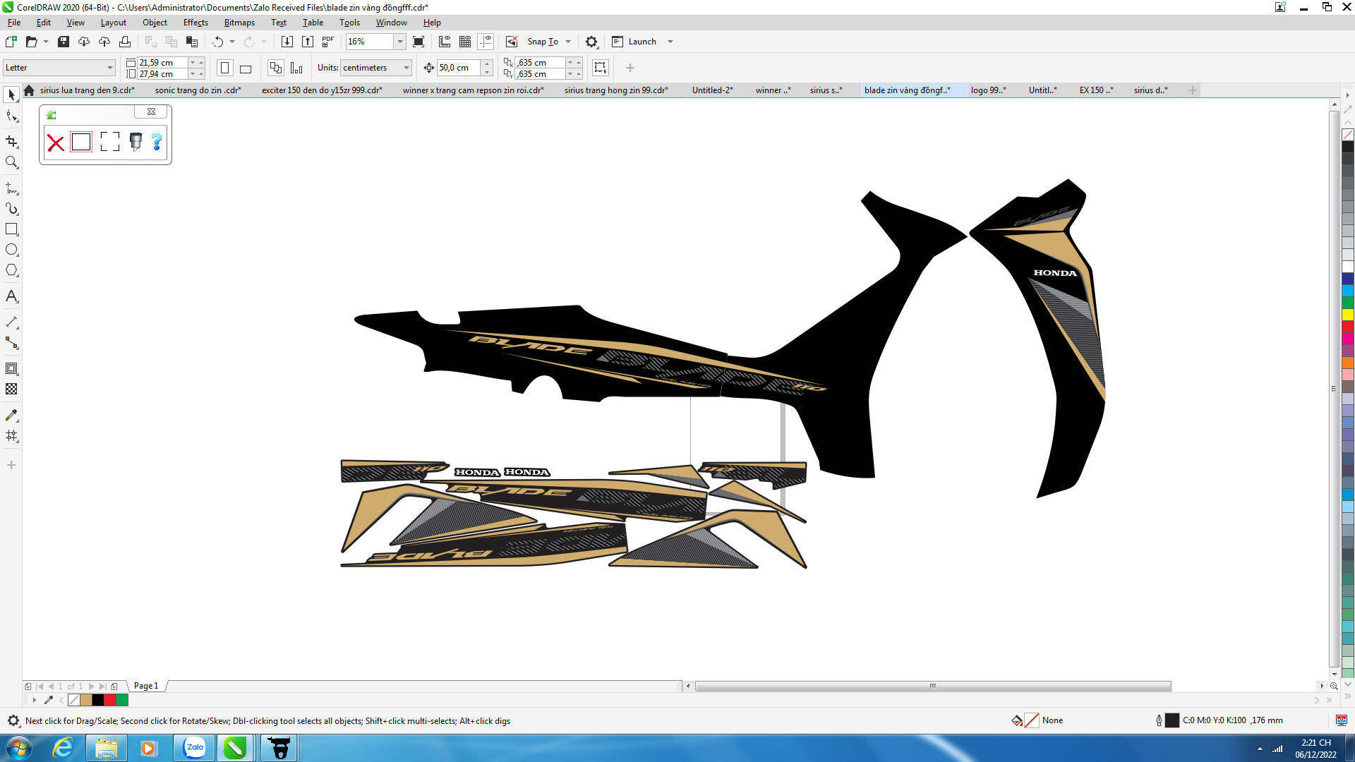Screen dimensions: 1355x762
Task: Select the Zoom tool in toolbox
Action: pyautogui.click(x=11, y=162)
